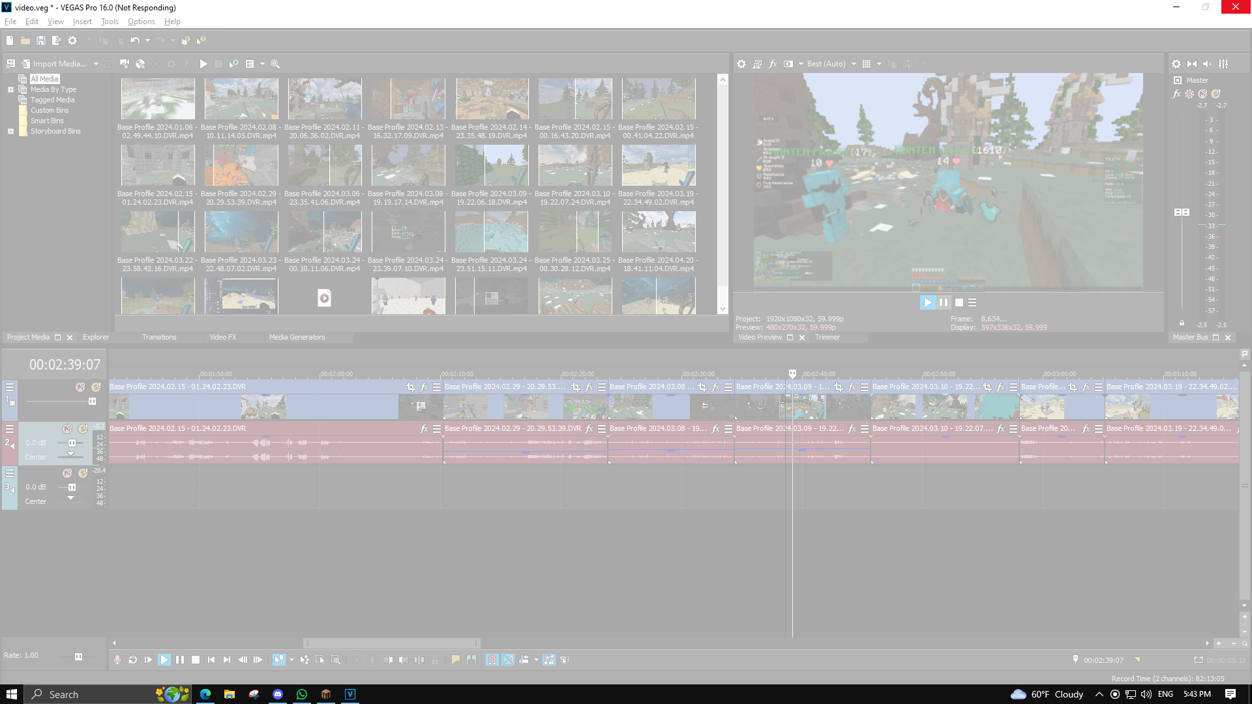Create a new project with the New icon

10,40
